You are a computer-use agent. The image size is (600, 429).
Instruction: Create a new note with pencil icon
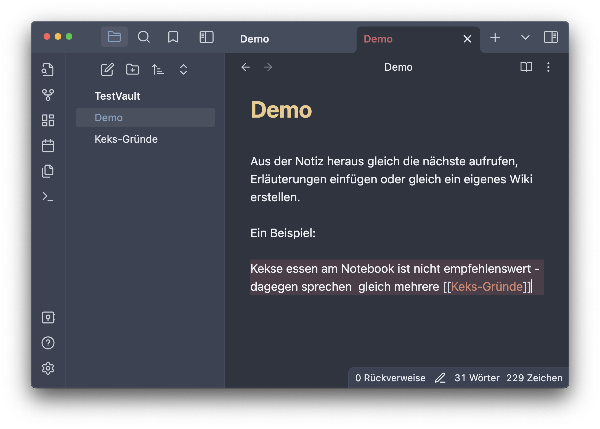tap(107, 69)
